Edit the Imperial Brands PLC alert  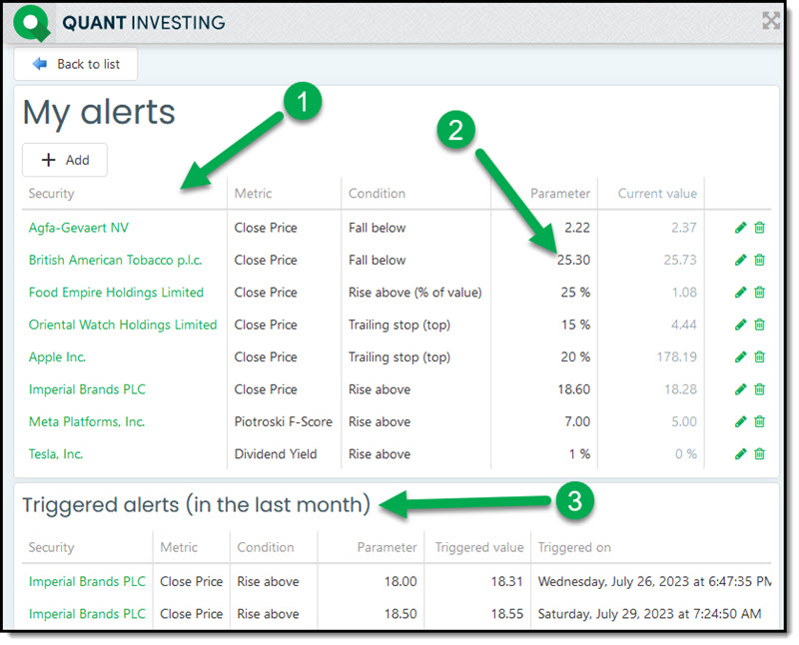tap(740, 389)
